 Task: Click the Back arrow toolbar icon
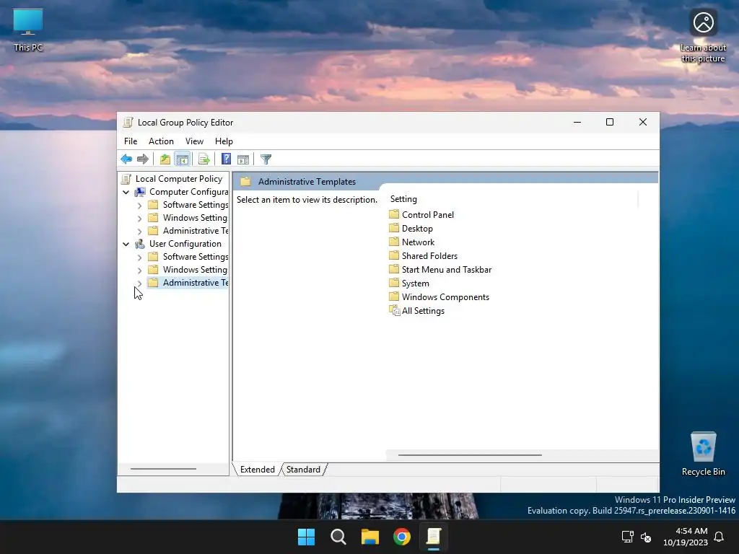point(126,159)
